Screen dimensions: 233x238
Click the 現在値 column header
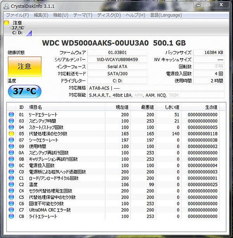(118, 107)
